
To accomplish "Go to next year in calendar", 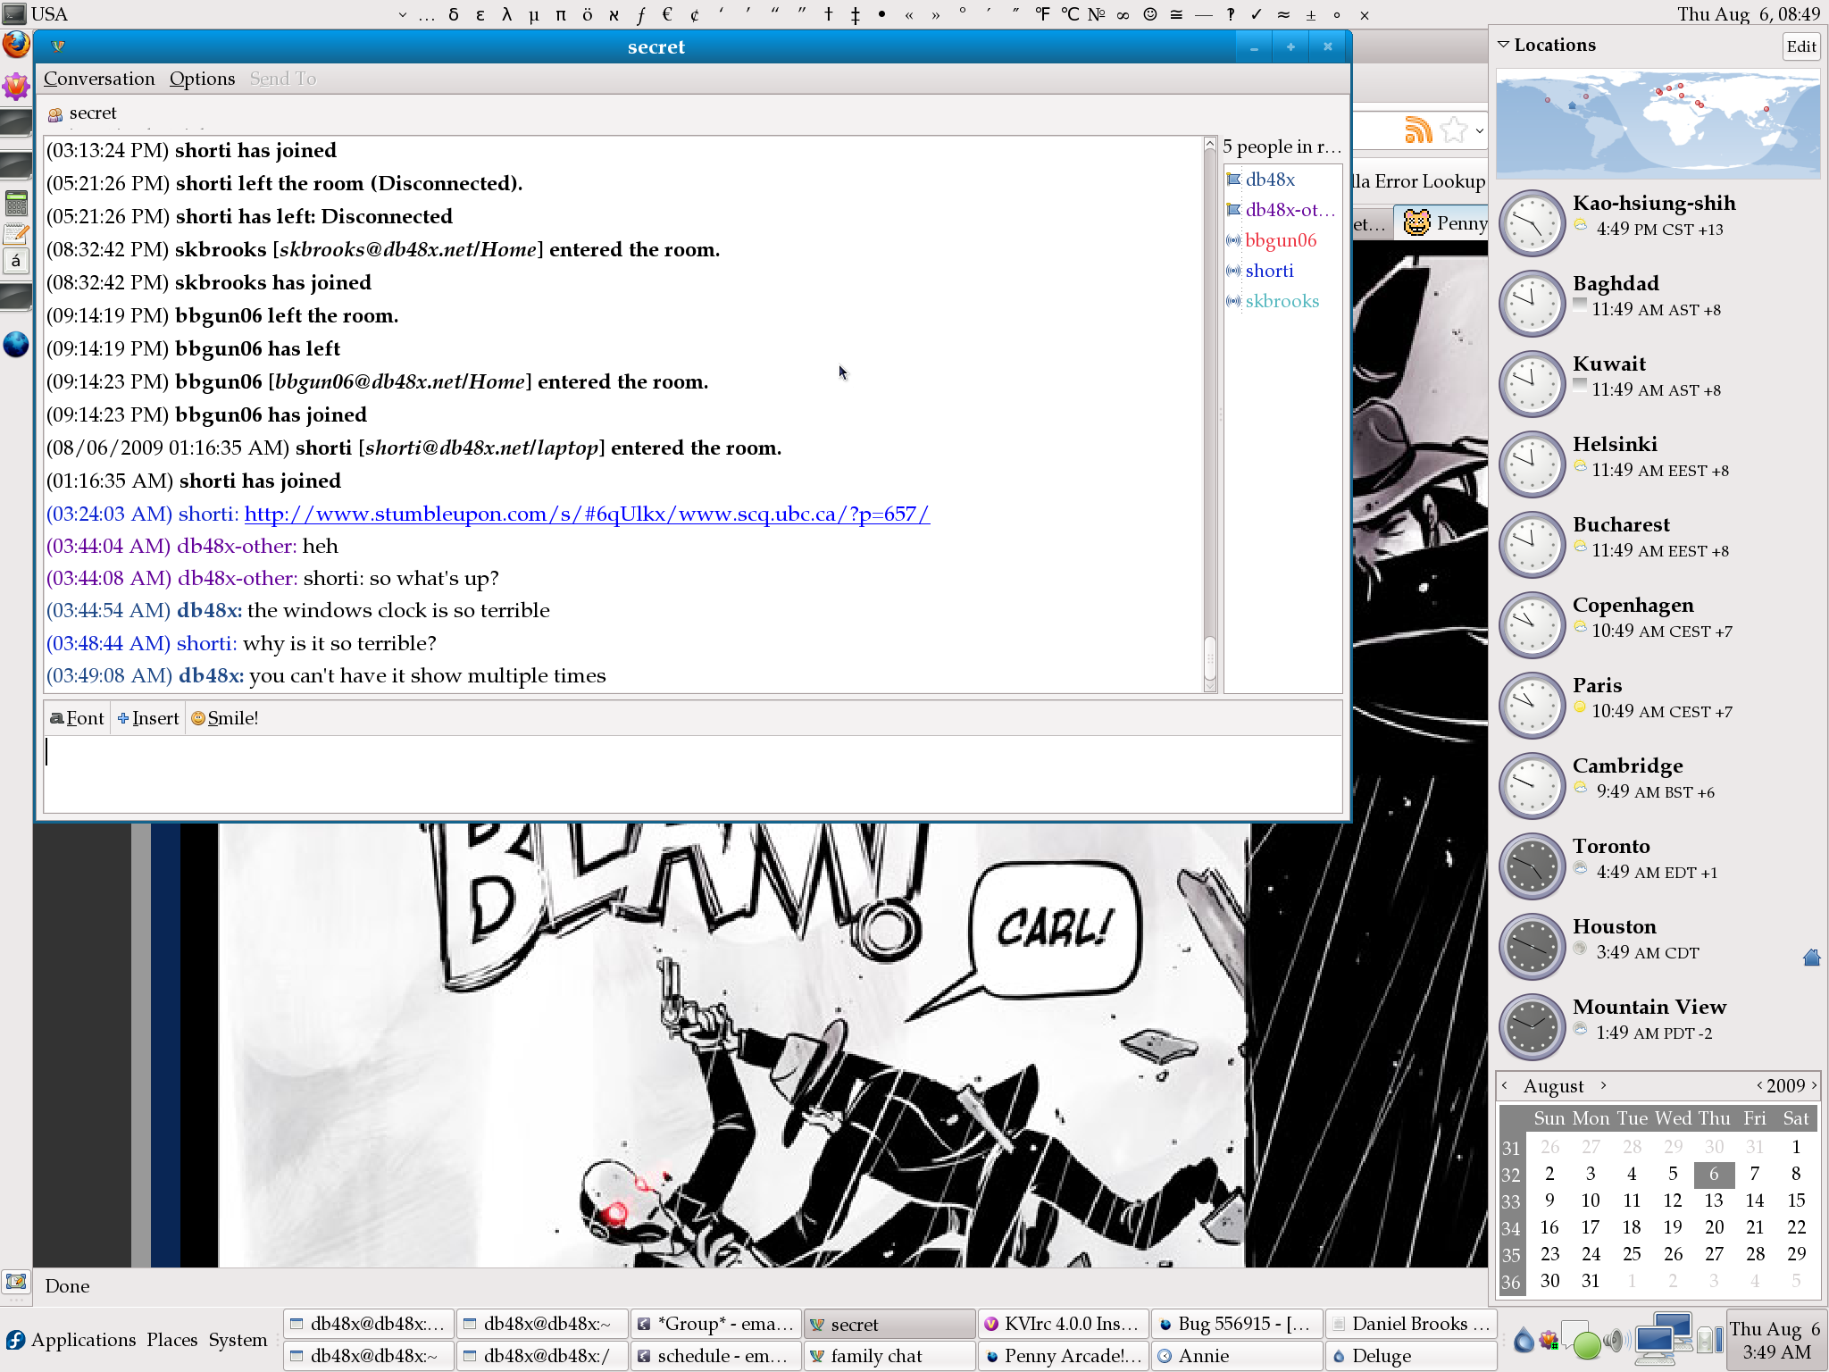I will click(x=1814, y=1085).
